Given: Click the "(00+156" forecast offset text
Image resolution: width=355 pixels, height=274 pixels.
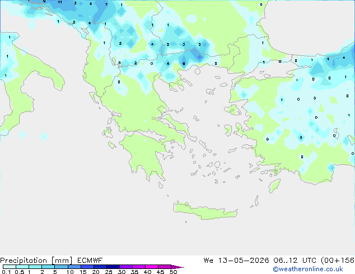Looking at the screenshot, I should click(x=338, y=261).
